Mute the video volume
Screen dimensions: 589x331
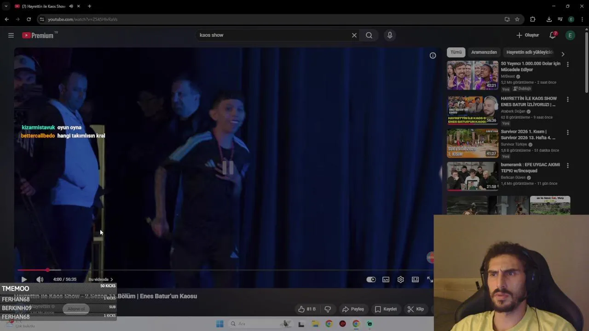(x=40, y=280)
